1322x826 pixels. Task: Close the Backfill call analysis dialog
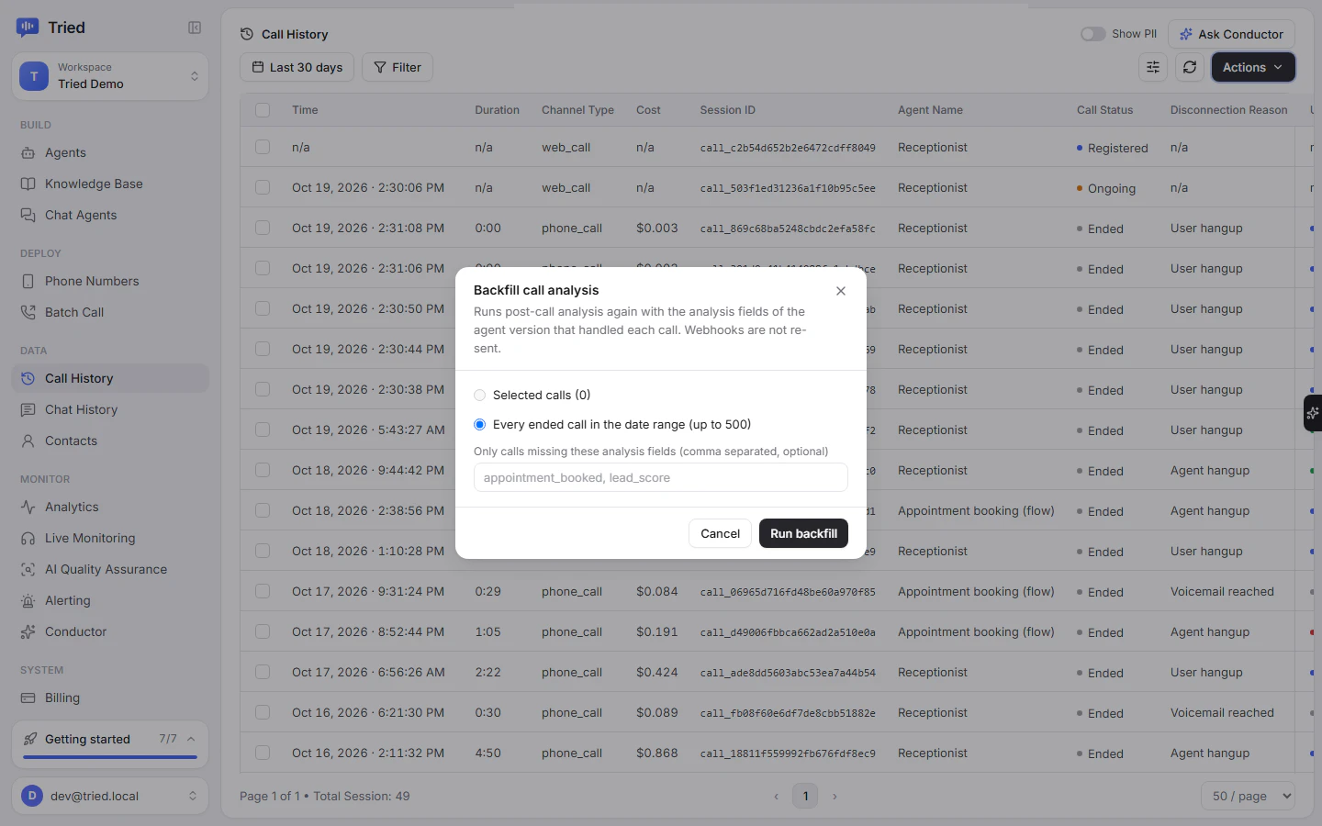click(x=841, y=291)
